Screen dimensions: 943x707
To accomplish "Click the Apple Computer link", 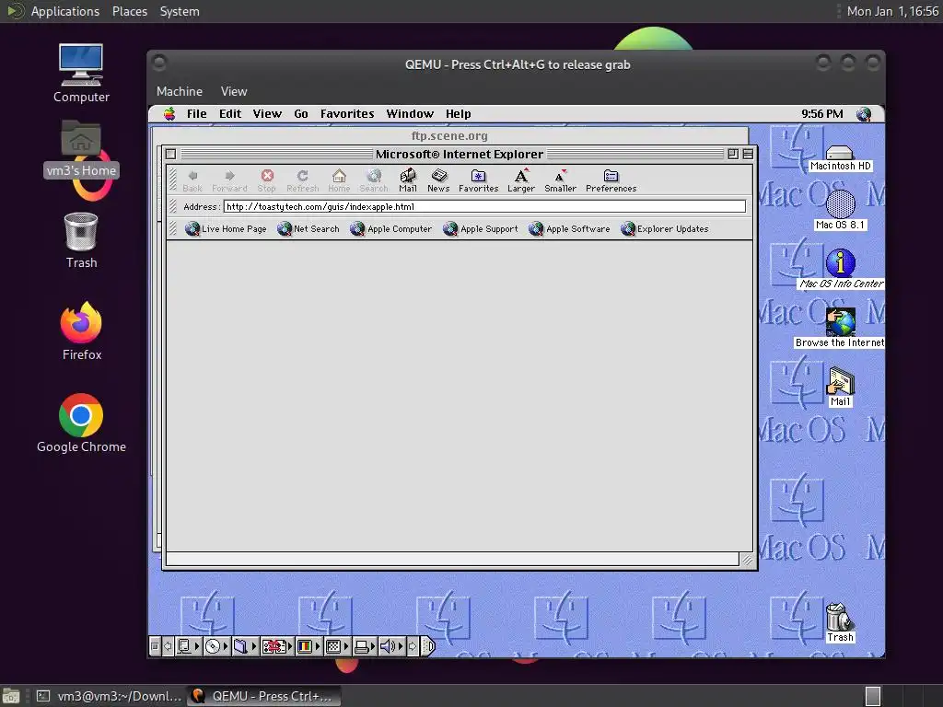I will [x=390, y=228].
